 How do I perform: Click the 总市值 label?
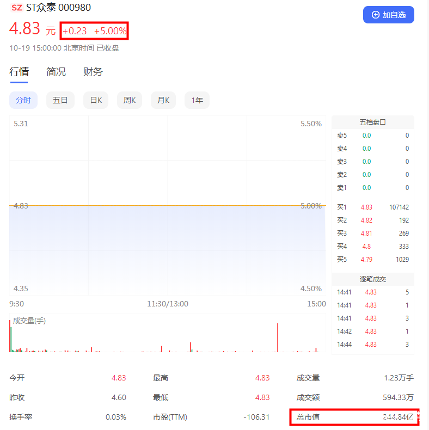point(308,417)
